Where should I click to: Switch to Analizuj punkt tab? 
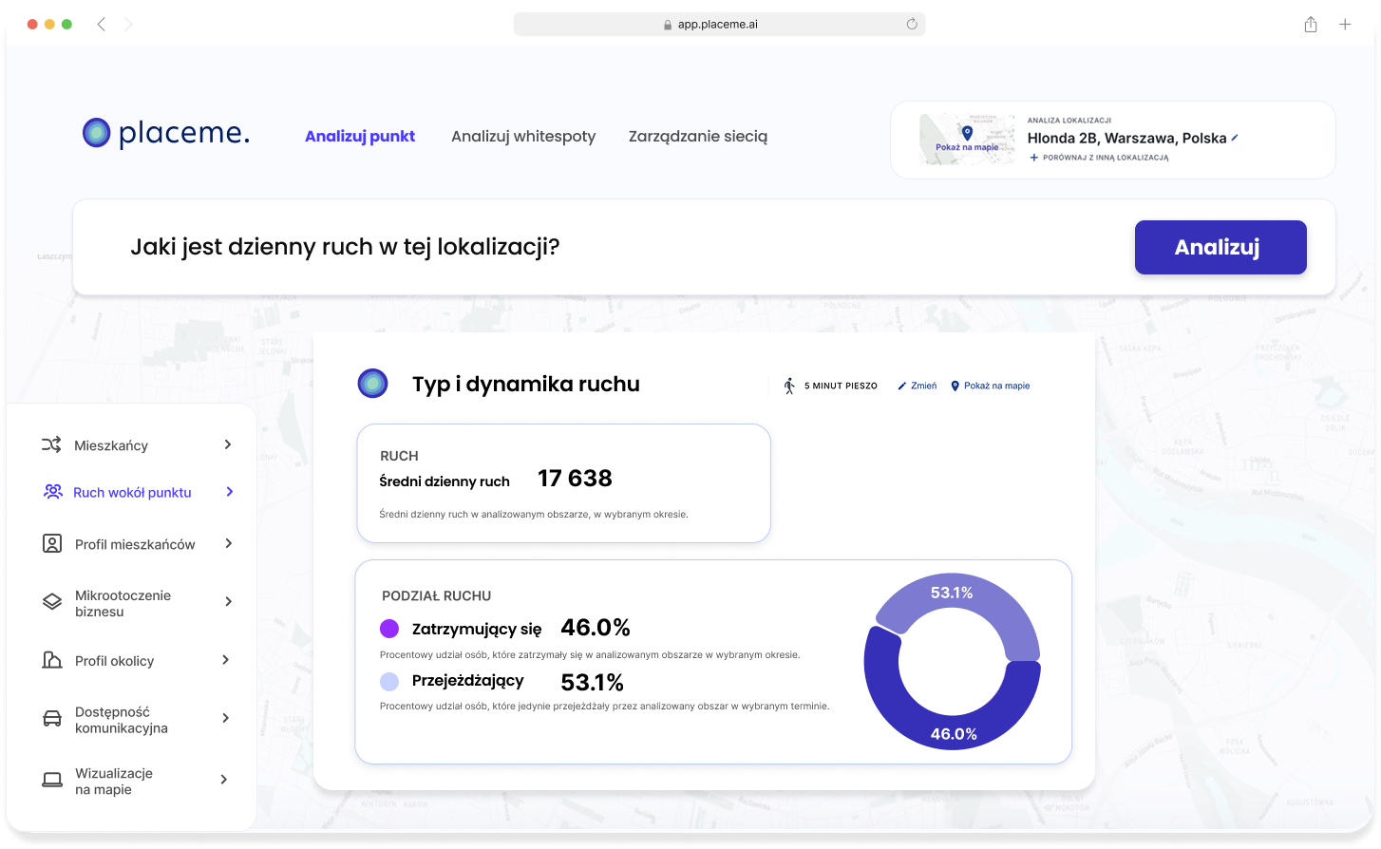coord(360,136)
